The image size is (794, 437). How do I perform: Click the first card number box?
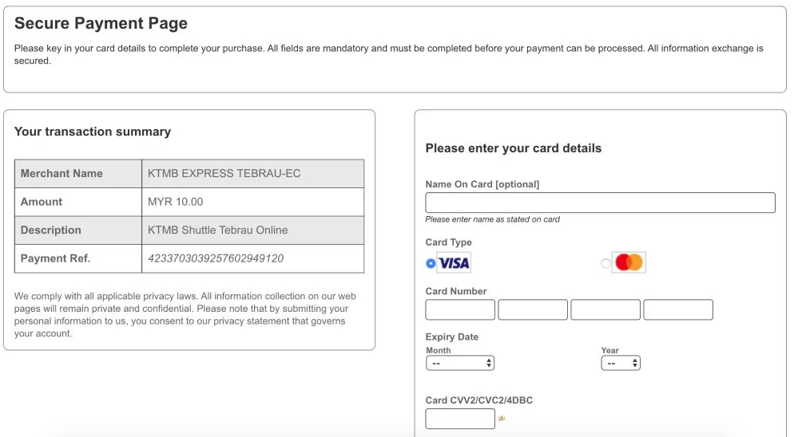460,309
